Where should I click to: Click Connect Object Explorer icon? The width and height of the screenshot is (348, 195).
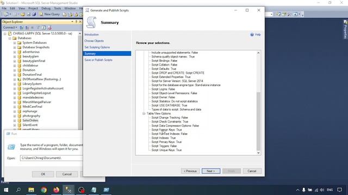point(21,28)
